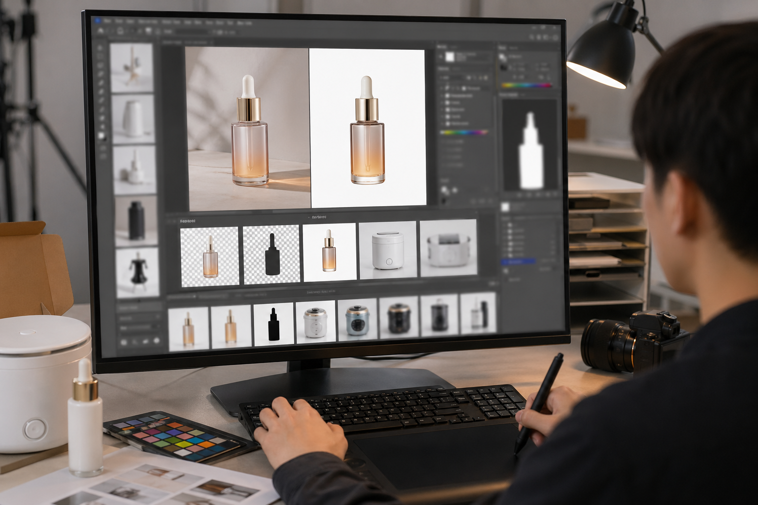Click the Home icon in the options bar

click(101, 31)
